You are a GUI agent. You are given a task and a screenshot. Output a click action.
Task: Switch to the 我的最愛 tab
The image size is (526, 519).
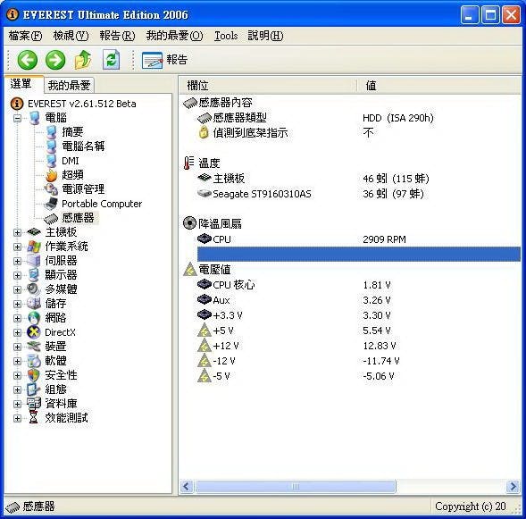[x=69, y=85]
